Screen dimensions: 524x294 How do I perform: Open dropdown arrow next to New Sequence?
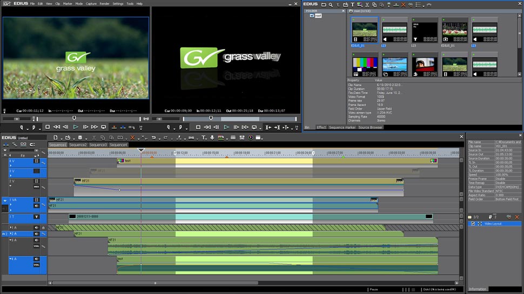click(61, 139)
